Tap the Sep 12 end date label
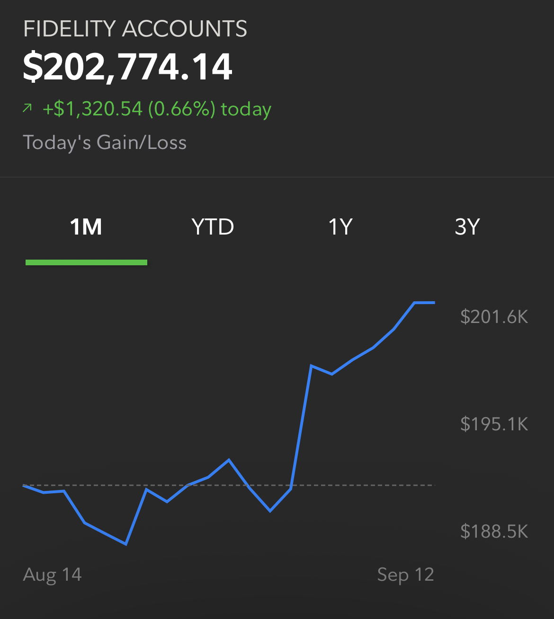The image size is (554, 619). [x=406, y=575]
